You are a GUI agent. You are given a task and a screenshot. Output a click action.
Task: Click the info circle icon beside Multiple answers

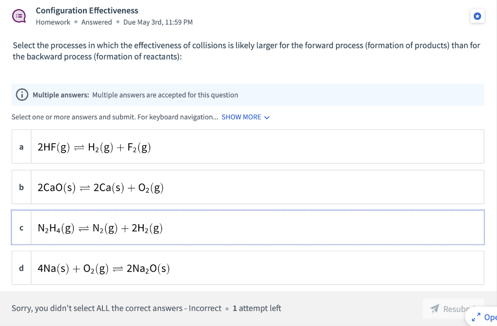pyautogui.click(x=22, y=95)
